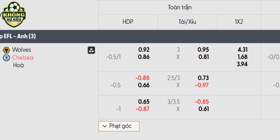Select handicap -1 odds 0.65
Viewport: 280px width, 140px height.
pos(144,101)
